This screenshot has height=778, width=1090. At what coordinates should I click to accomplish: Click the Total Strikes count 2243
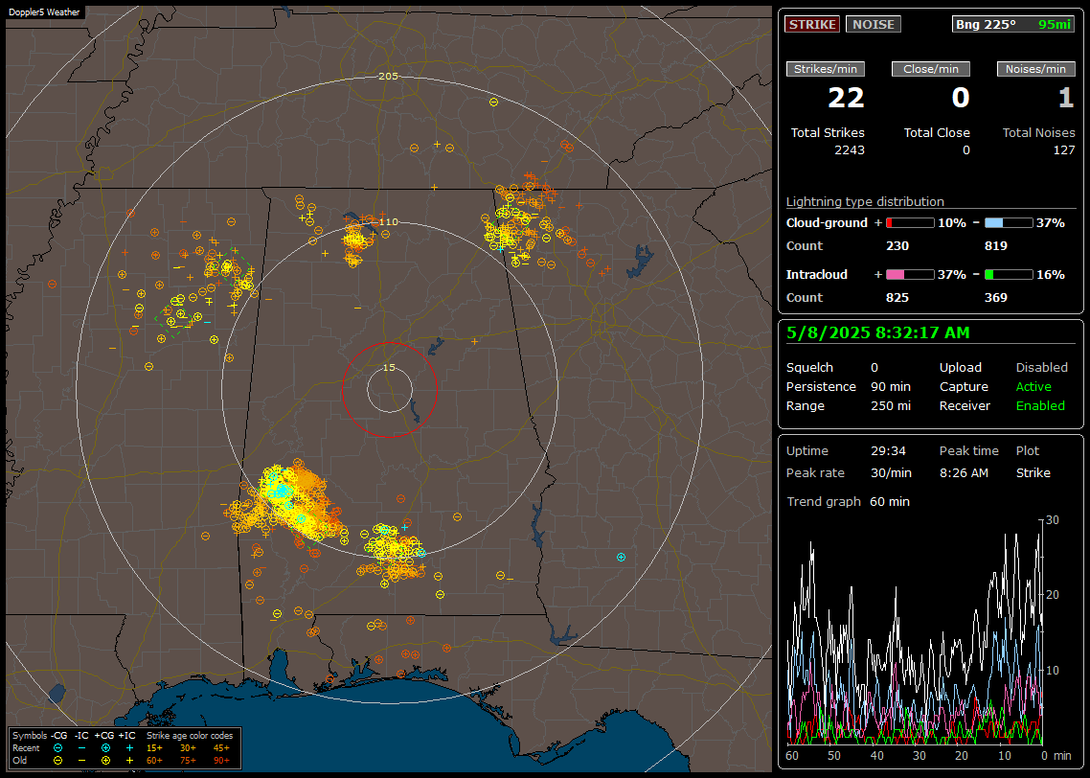click(850, 150)
